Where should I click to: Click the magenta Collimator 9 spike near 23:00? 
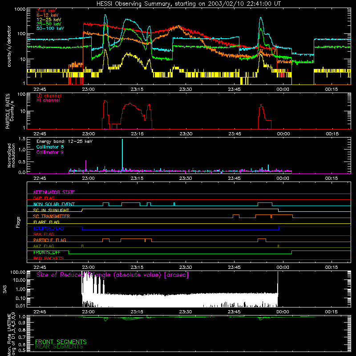click(x=86, y=165)
